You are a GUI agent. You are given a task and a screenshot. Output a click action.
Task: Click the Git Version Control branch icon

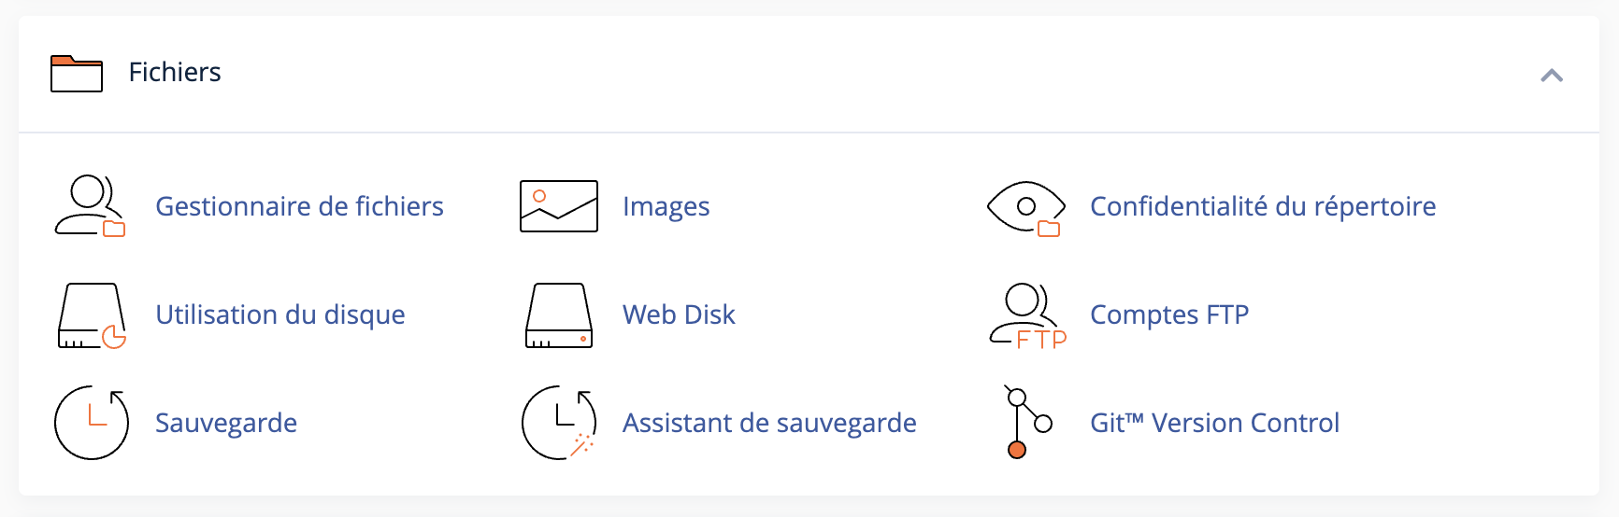point(1027,423)
